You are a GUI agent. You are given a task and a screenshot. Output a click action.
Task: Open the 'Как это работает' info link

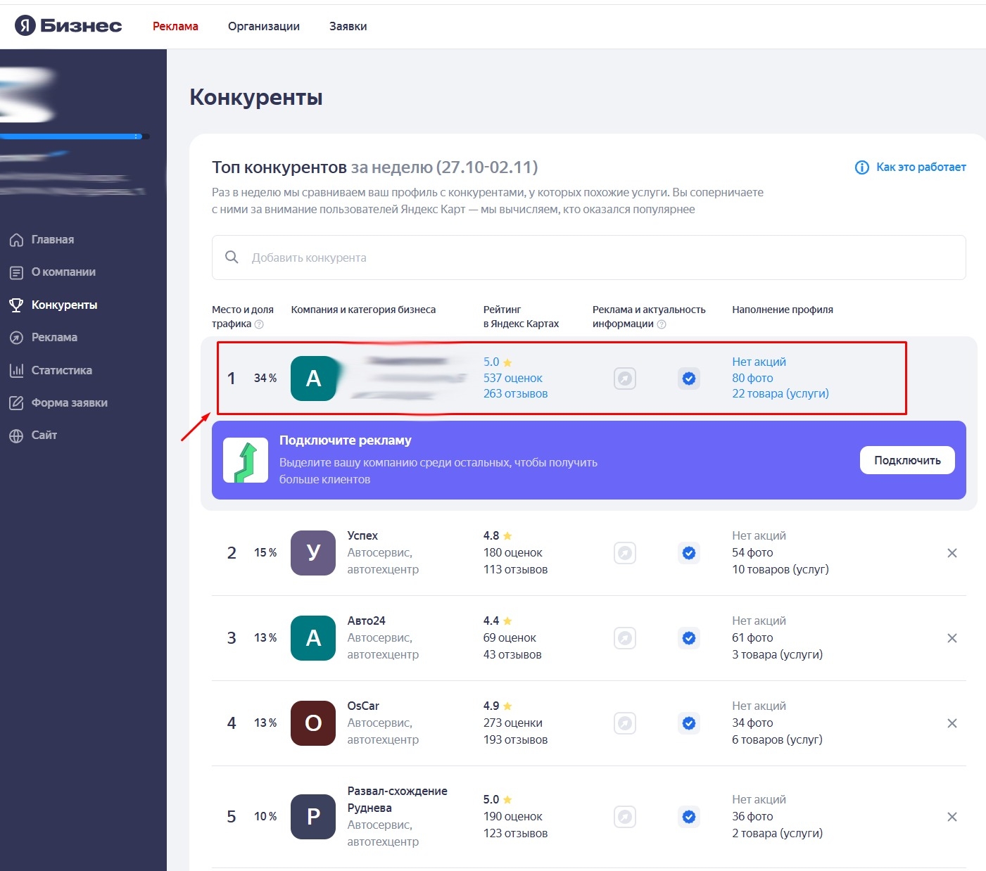(x=911, y=167)
